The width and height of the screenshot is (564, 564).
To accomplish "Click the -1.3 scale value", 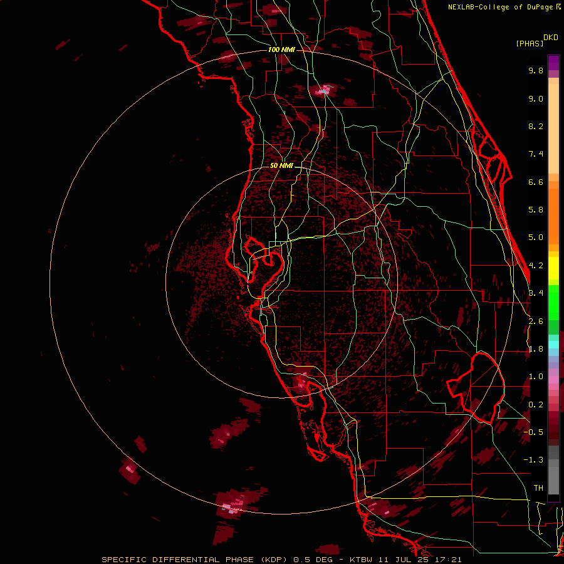I will [x=533, y=460].
